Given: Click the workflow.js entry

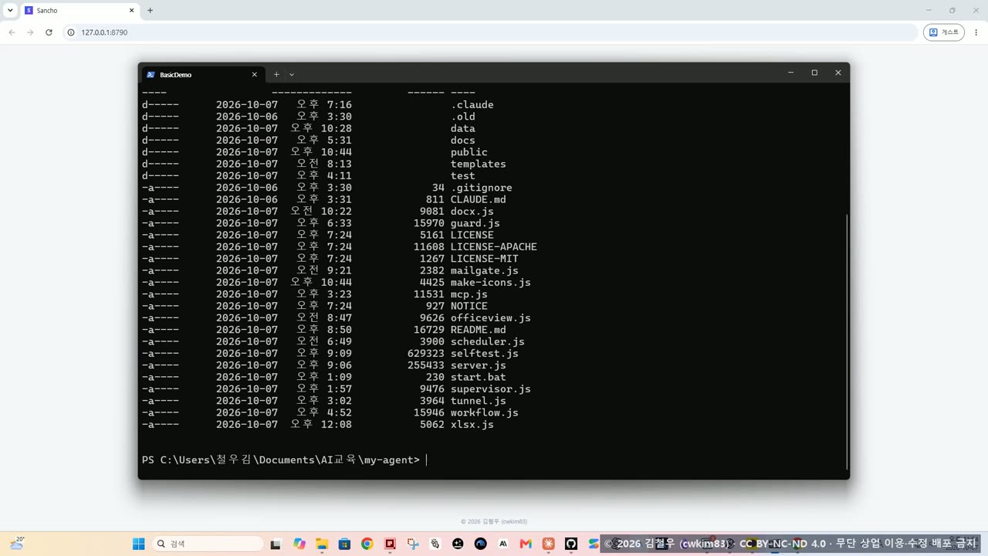Looking at the screenshot, I should coord(485,412).
